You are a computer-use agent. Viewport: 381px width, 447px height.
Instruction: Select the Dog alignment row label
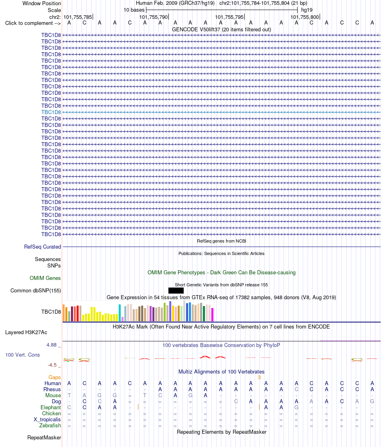pos(56,401)
